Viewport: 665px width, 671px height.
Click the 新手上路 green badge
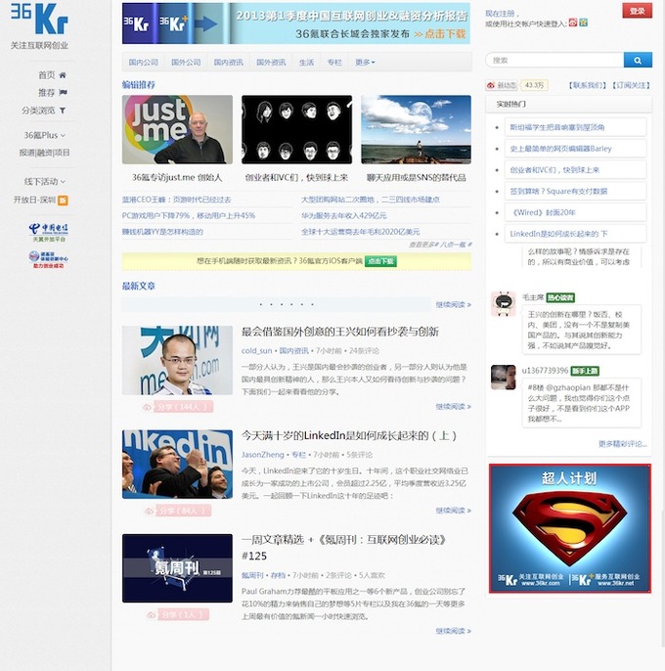[585, 371]
